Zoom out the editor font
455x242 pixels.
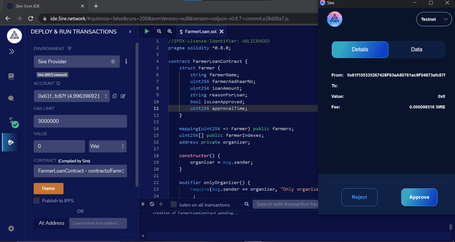[x=159, y=31]
